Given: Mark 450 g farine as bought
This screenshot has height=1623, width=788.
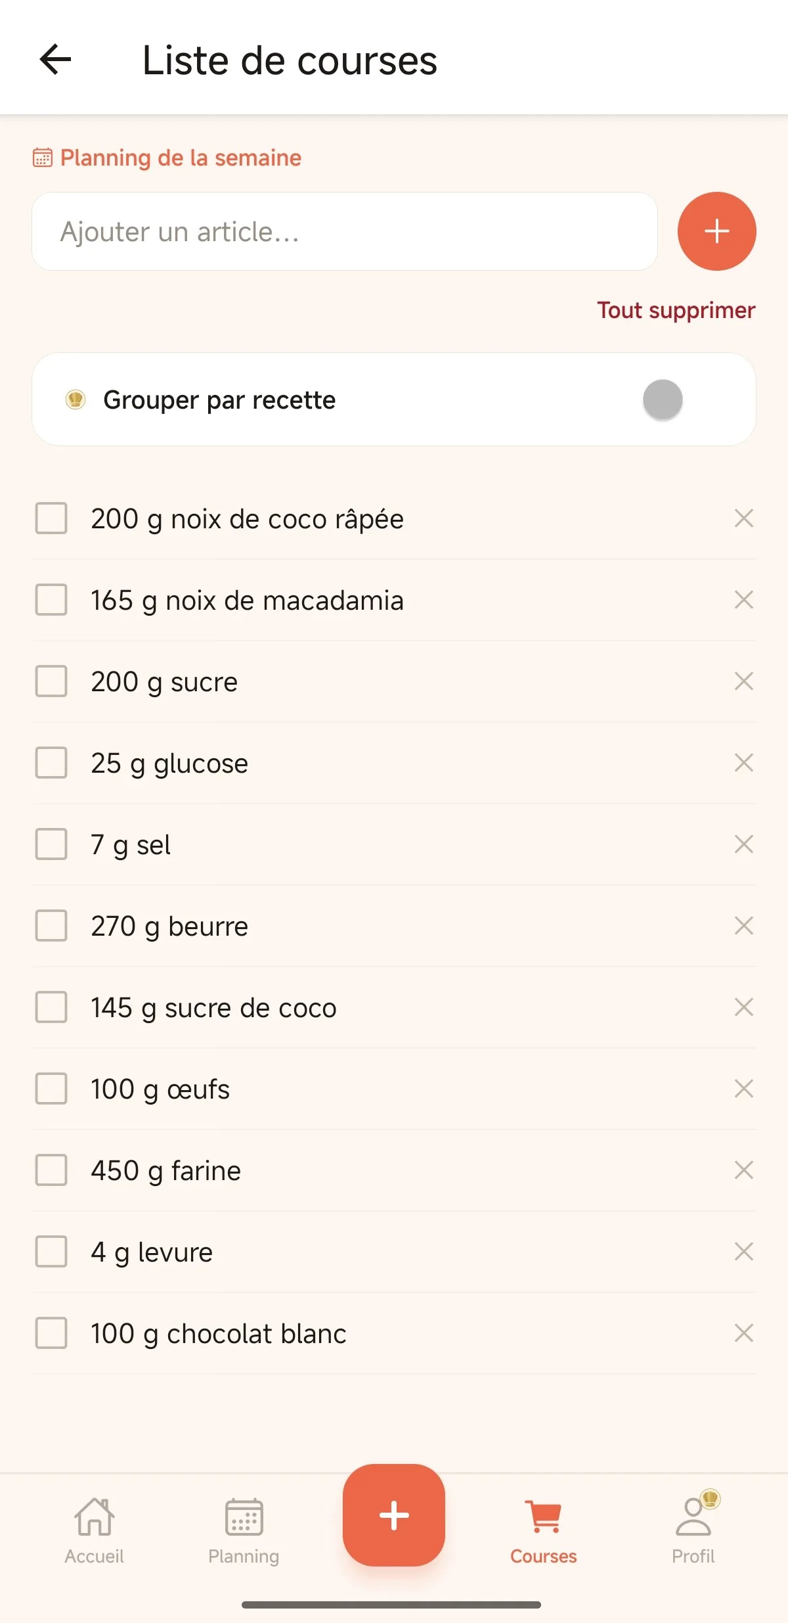Looking at the screenshot, I should tap(51, 1170).
